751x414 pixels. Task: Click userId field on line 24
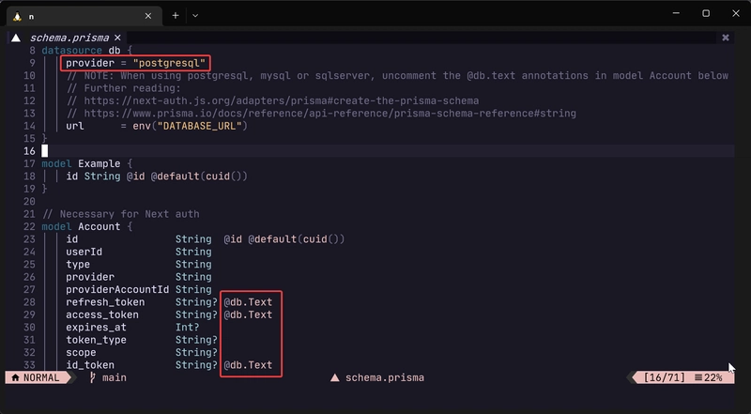84,252
